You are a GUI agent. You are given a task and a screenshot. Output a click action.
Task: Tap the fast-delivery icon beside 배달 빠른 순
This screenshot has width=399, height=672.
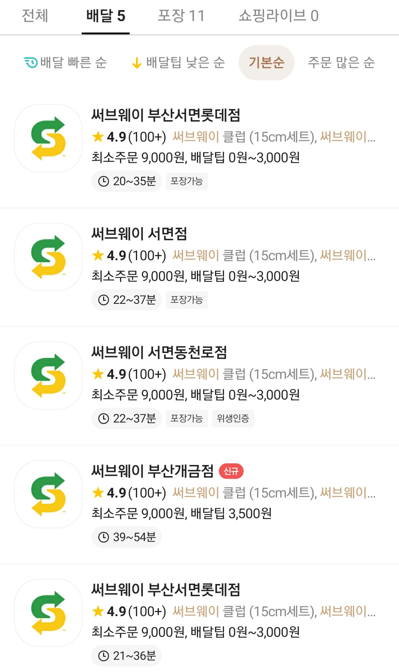(x=31, y=62)
